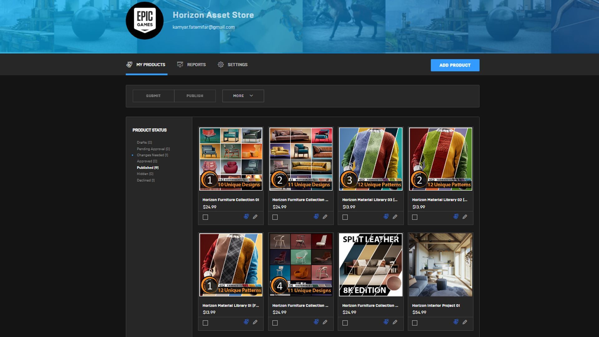Click the tag icon on the Split Leather card

[x=386, y=322]
